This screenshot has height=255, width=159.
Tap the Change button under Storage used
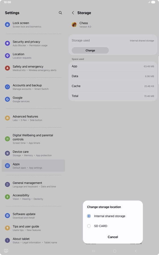90,51
